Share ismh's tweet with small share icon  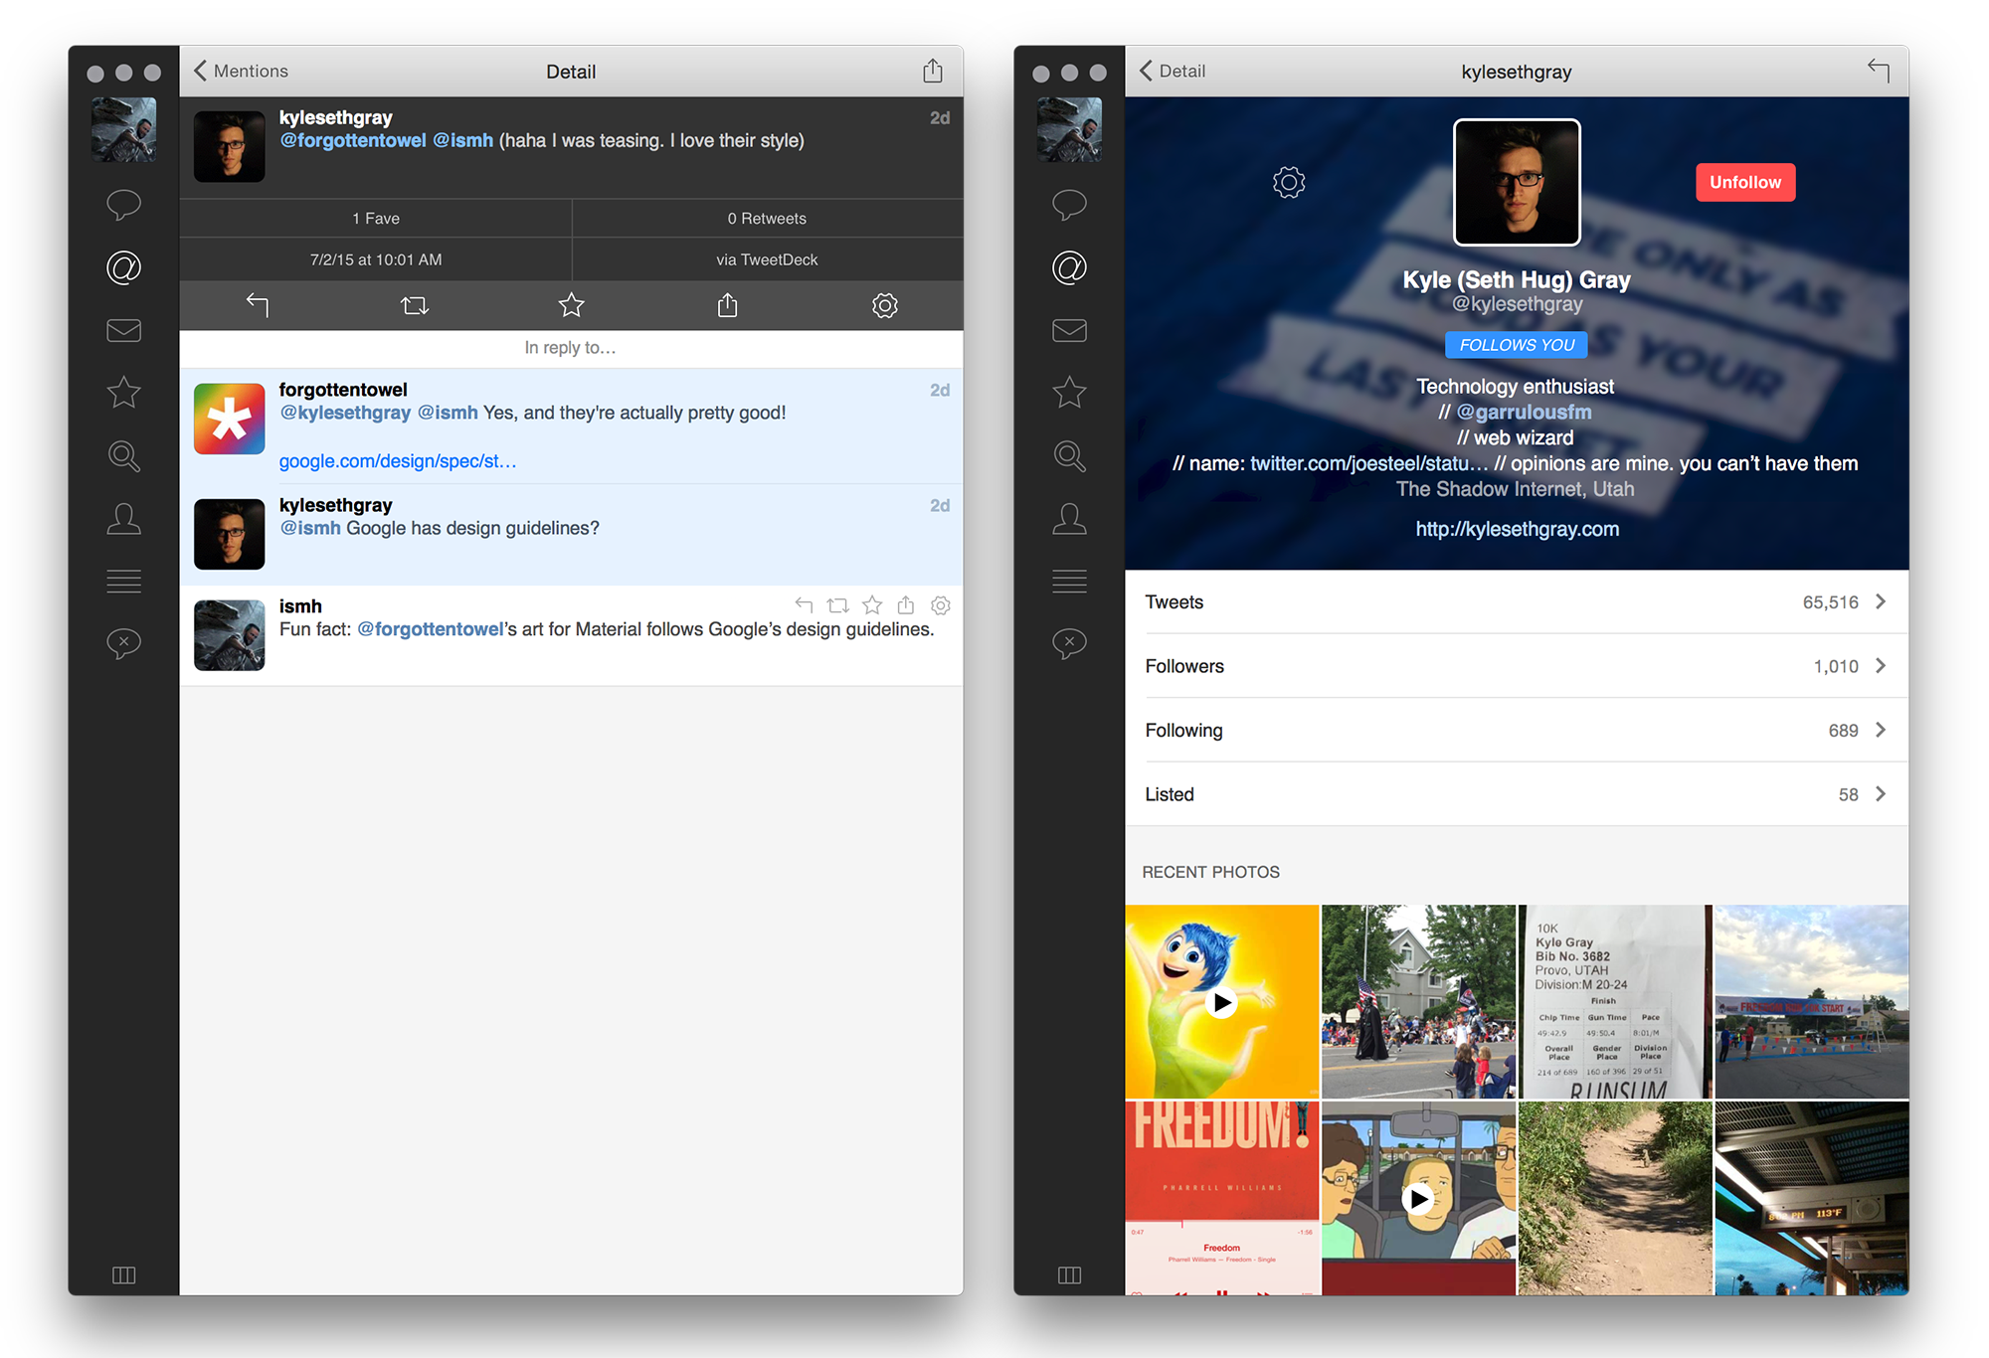906,604
